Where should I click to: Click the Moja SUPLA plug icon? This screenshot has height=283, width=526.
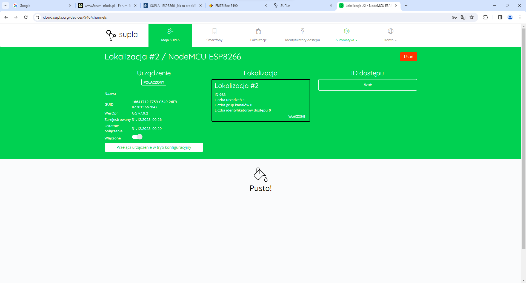(x=170, y=31)
